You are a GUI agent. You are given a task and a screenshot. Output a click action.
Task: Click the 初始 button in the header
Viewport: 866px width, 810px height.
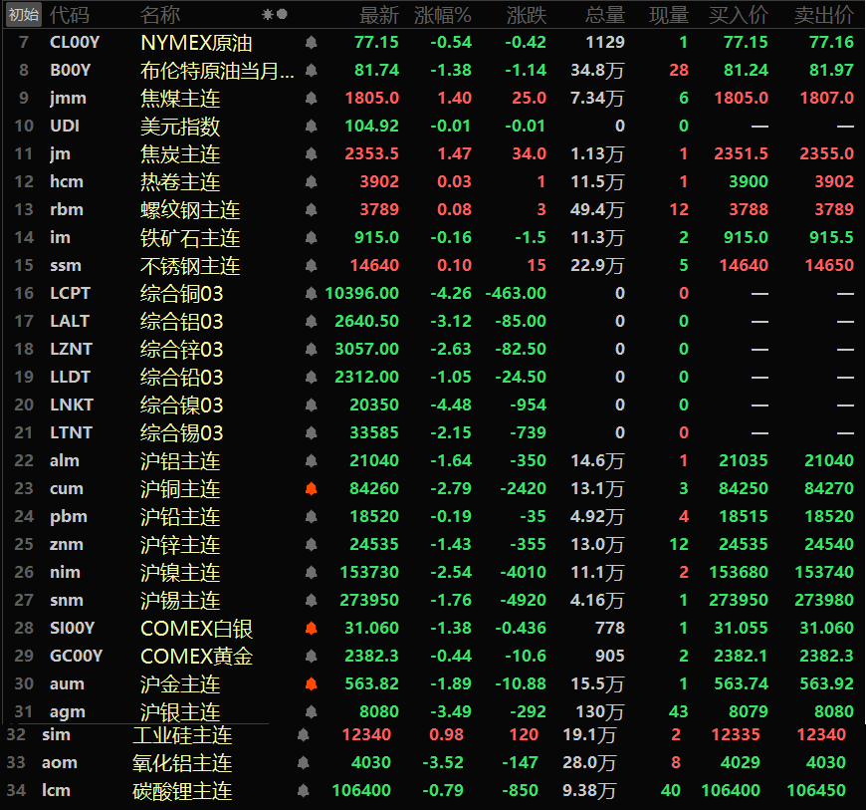pos(23,15)
